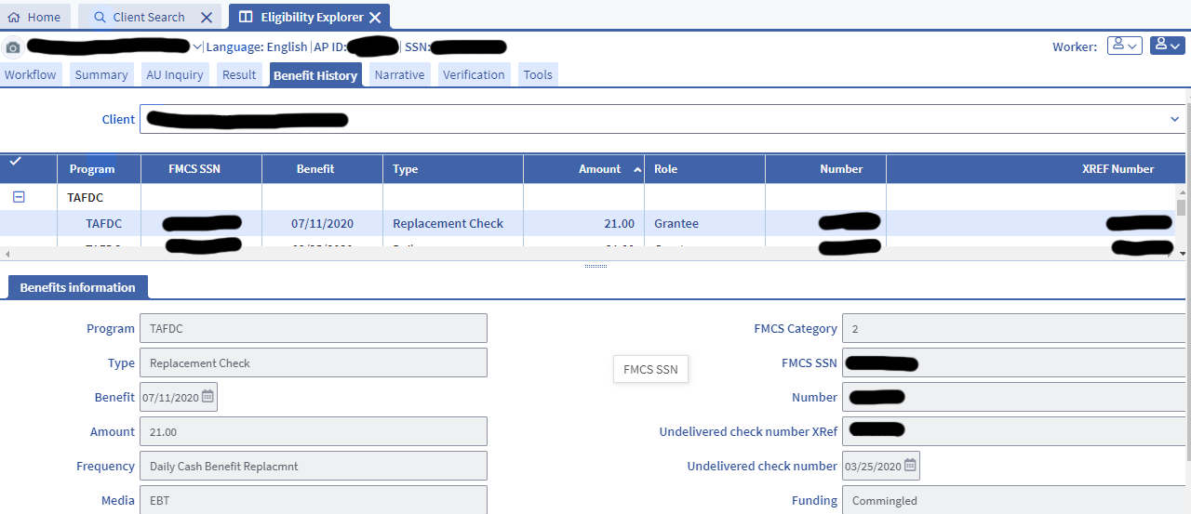Click the splitter handle below the table
The image size is (1191, 514).
(x=595, y=266)
